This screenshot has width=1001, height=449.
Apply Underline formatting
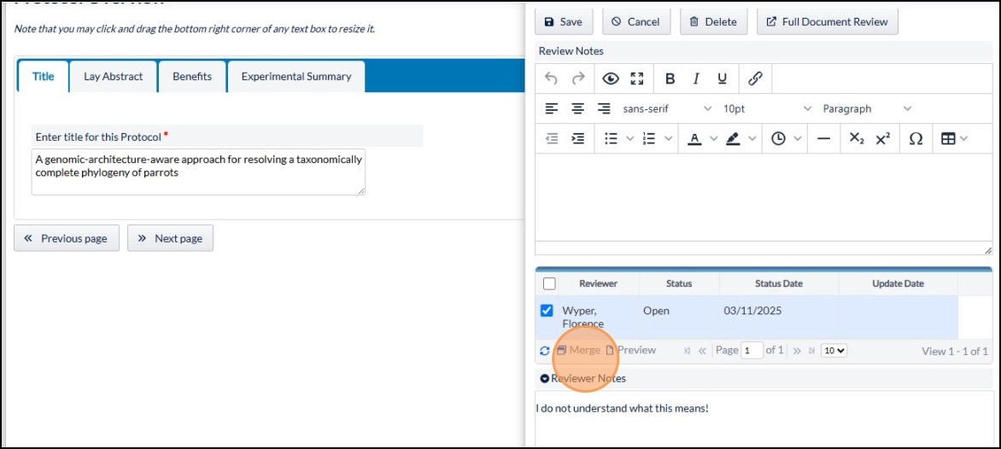pos(722,79)
